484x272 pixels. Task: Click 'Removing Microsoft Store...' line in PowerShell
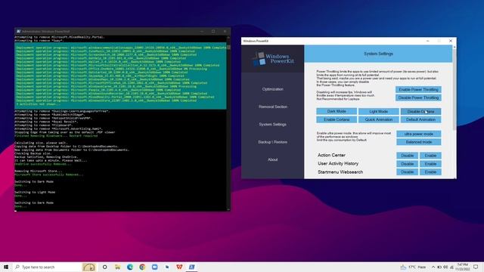point(39,172)
